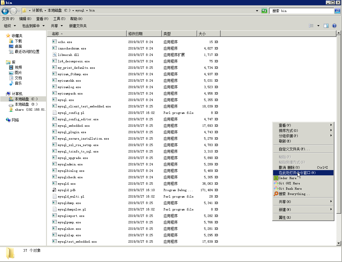Click the mysql segment in the address path
342x262 pixels.
click(79, 11)
